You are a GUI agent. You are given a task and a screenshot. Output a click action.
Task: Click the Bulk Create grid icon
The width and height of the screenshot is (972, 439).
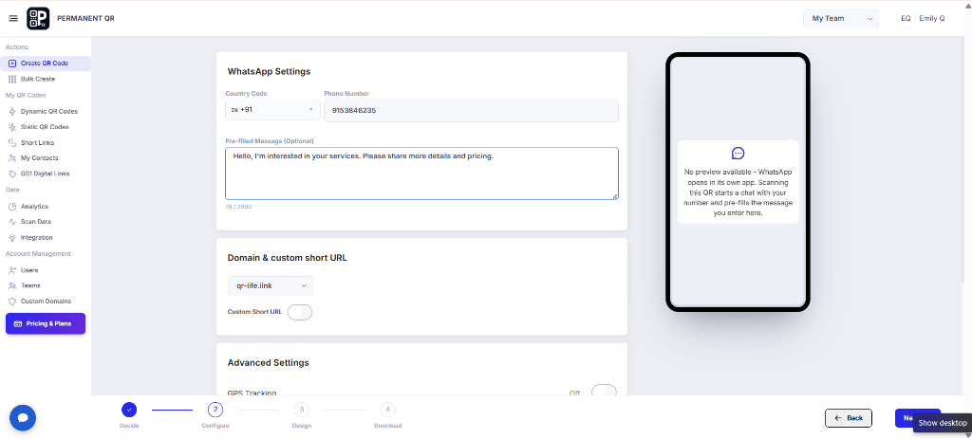click(12, 80)
